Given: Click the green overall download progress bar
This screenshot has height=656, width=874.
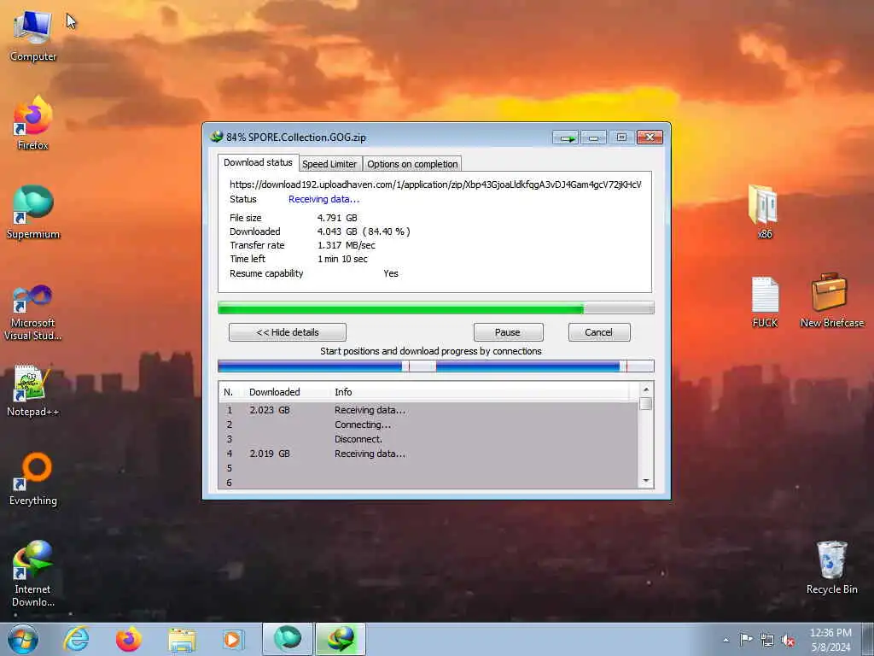Looking at the screenshot, I should pyautogui.click(x=436, y=307).
